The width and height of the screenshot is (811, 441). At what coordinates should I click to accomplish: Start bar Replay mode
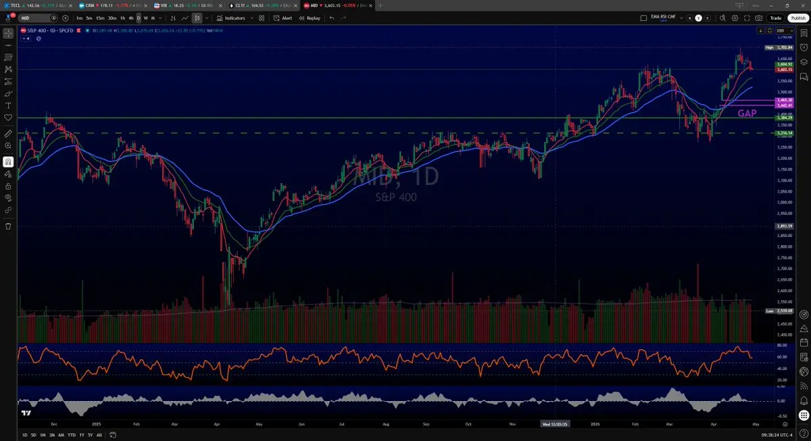pyautogui.click(x=310, y=18)
